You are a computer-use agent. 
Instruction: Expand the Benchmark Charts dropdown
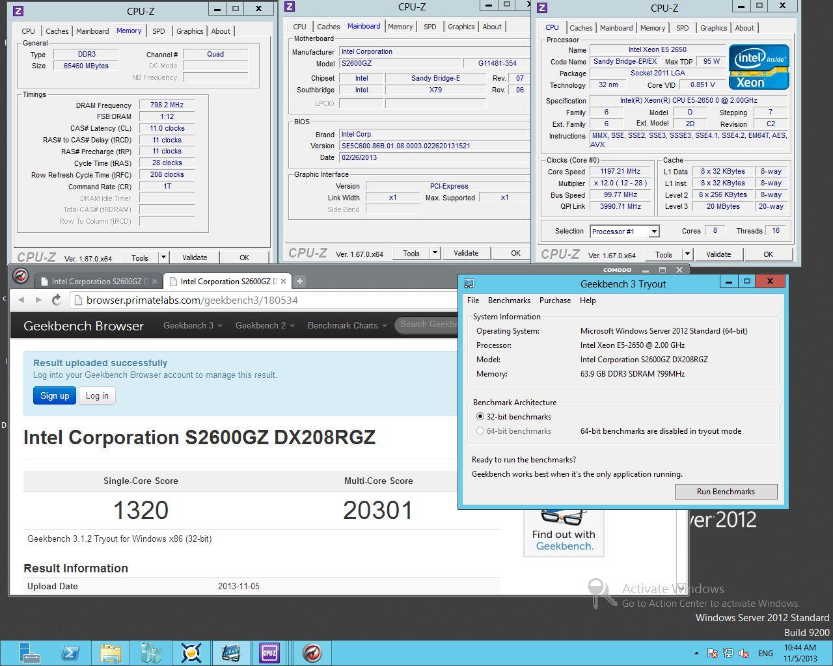click(x=348, y=325)
